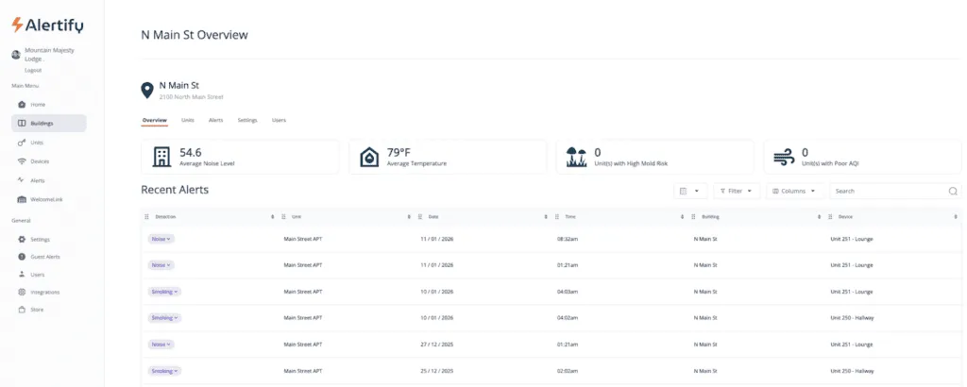Viewport: 967px width, 387px height.
Task: Click the Guest Alerts icon
Action: [22, 257]
